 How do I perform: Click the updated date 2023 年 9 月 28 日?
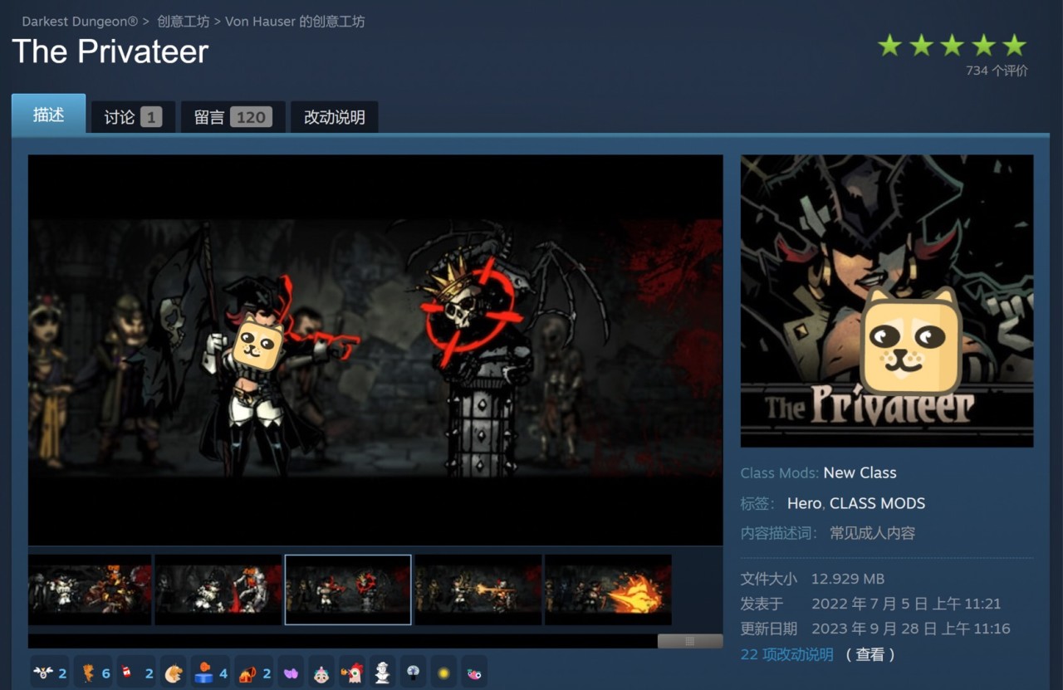911,629
